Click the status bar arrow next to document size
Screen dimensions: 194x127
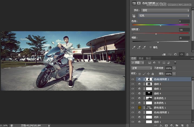point(49,126)
